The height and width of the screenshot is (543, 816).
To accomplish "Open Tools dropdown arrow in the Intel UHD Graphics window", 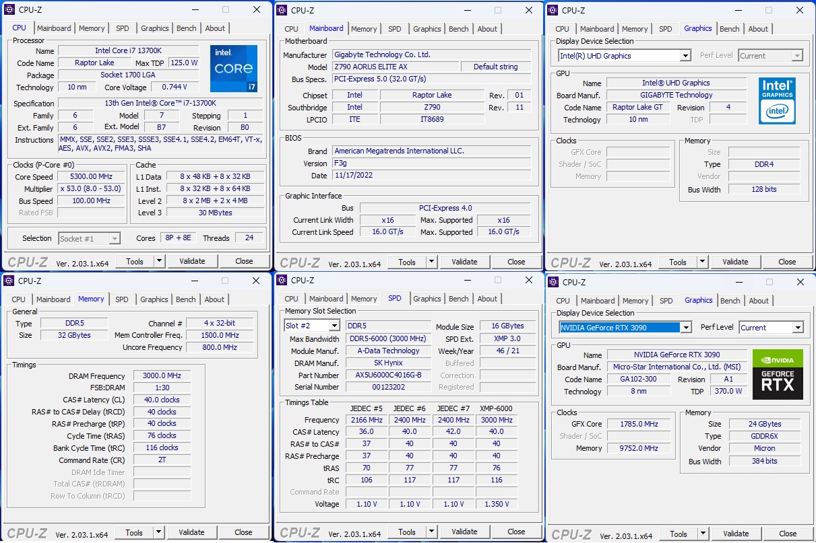I will coord(703,262).
